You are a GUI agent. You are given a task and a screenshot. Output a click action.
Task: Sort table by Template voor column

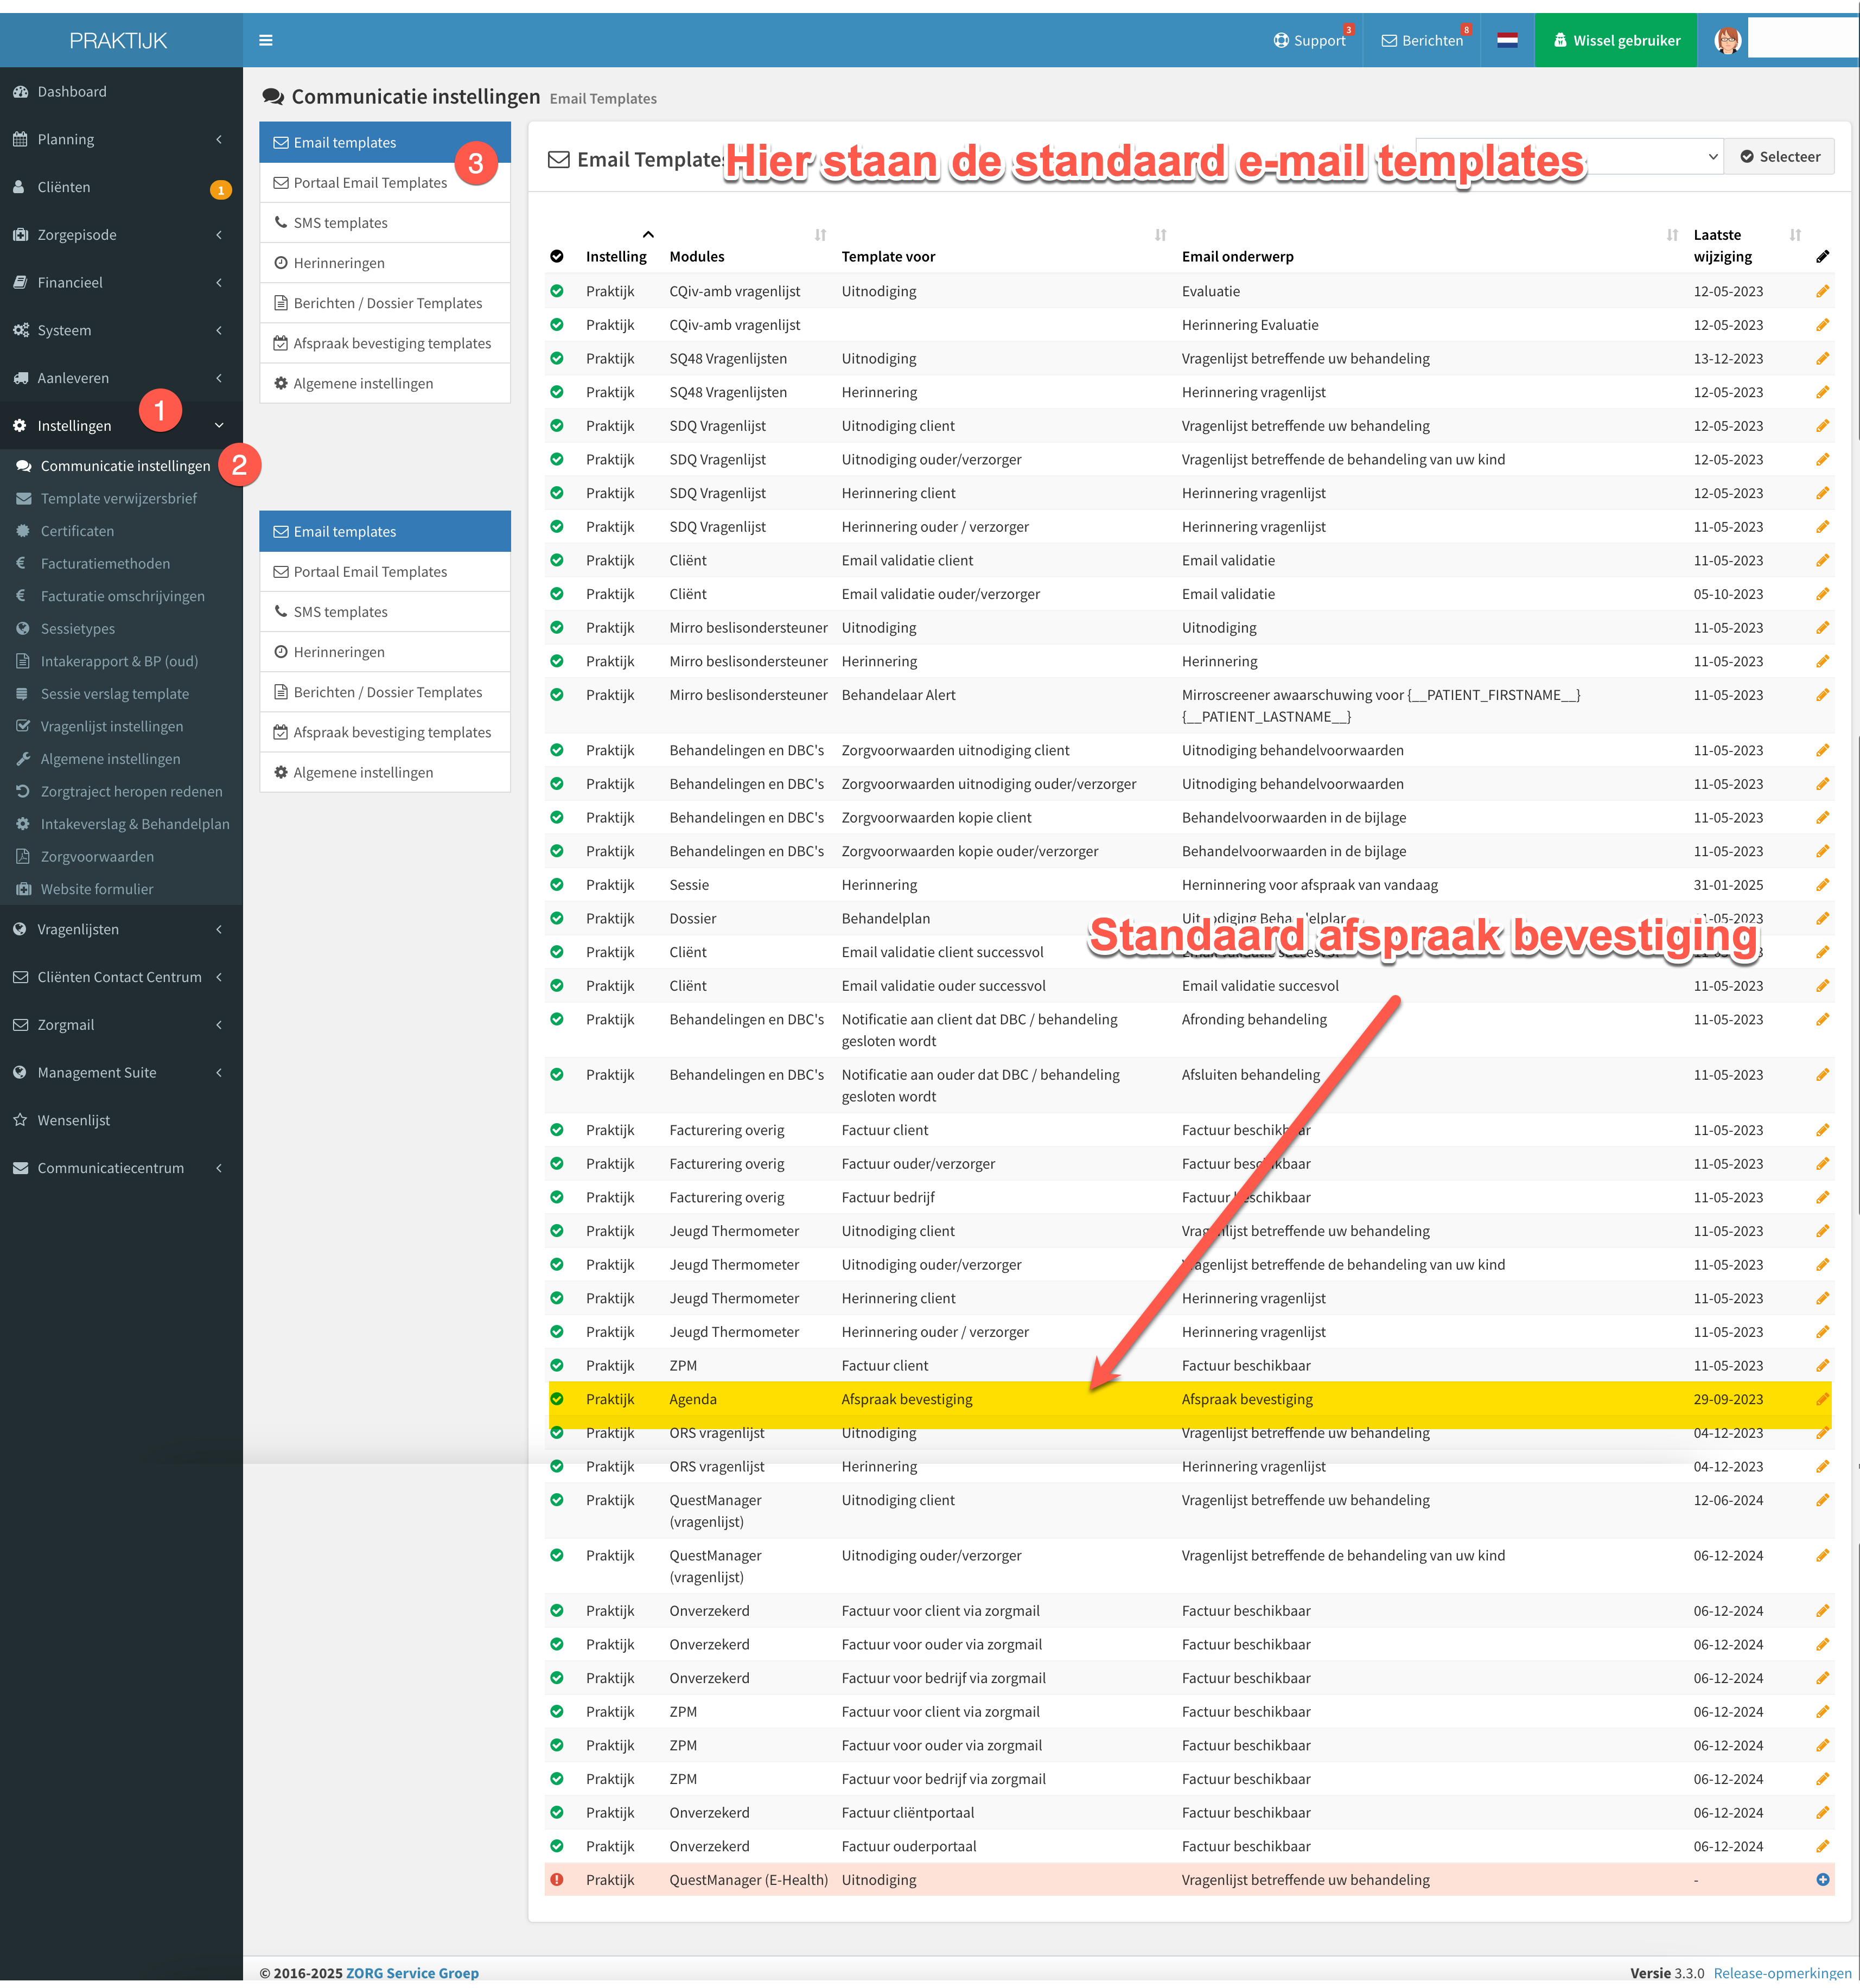click(x=1004, y=246)
